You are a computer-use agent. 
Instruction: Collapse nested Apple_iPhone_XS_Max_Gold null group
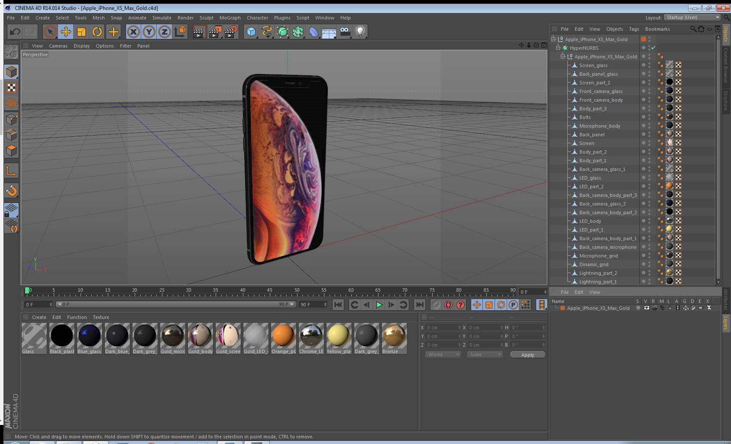[563, 56]
